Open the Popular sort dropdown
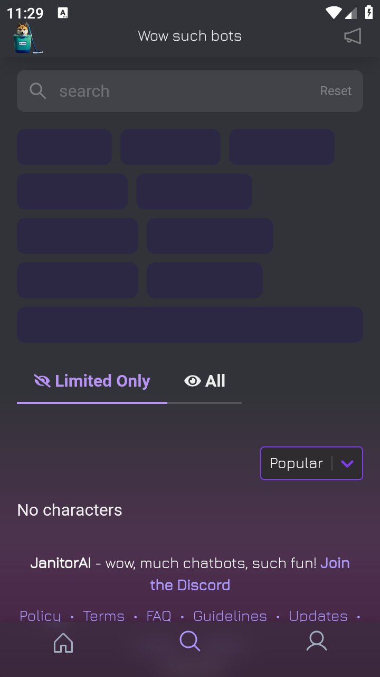 pos(296,463)
